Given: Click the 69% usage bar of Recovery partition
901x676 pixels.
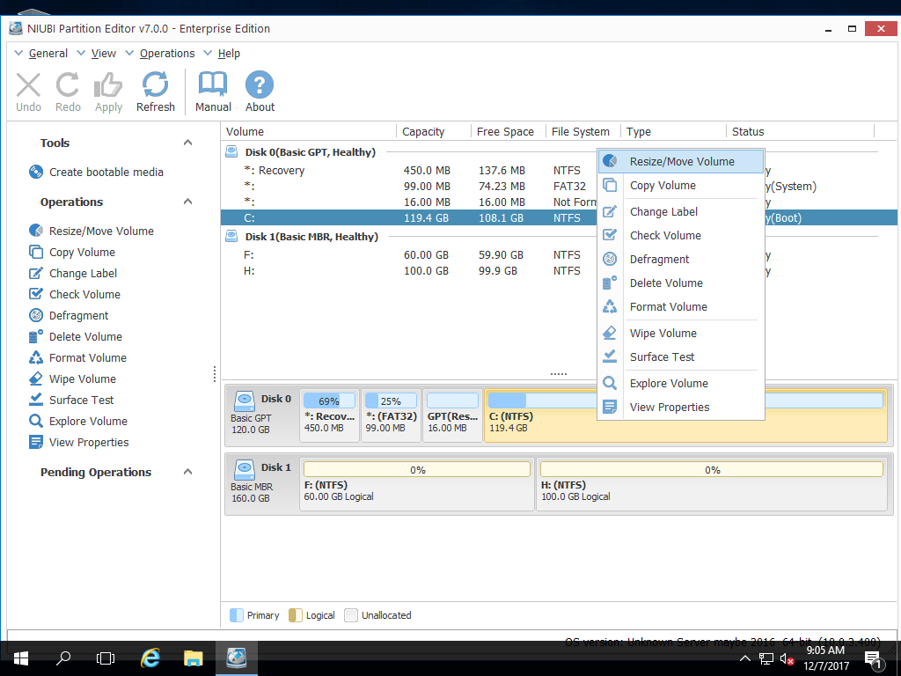Looking at the screenshot, I should click(329, 400).
